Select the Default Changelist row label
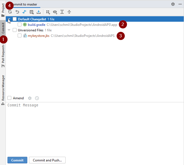The image size is (184, 165). 32,19
